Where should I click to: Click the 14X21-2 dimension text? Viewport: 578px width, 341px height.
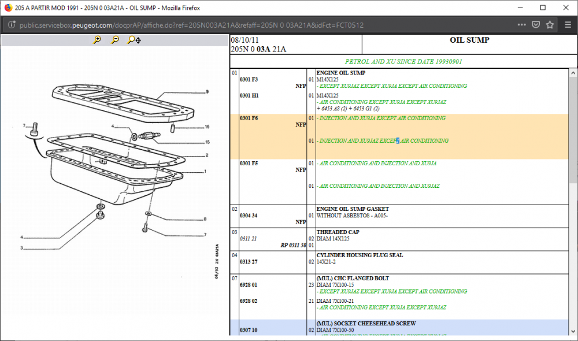pyautogui.click(x=326, y=262)
